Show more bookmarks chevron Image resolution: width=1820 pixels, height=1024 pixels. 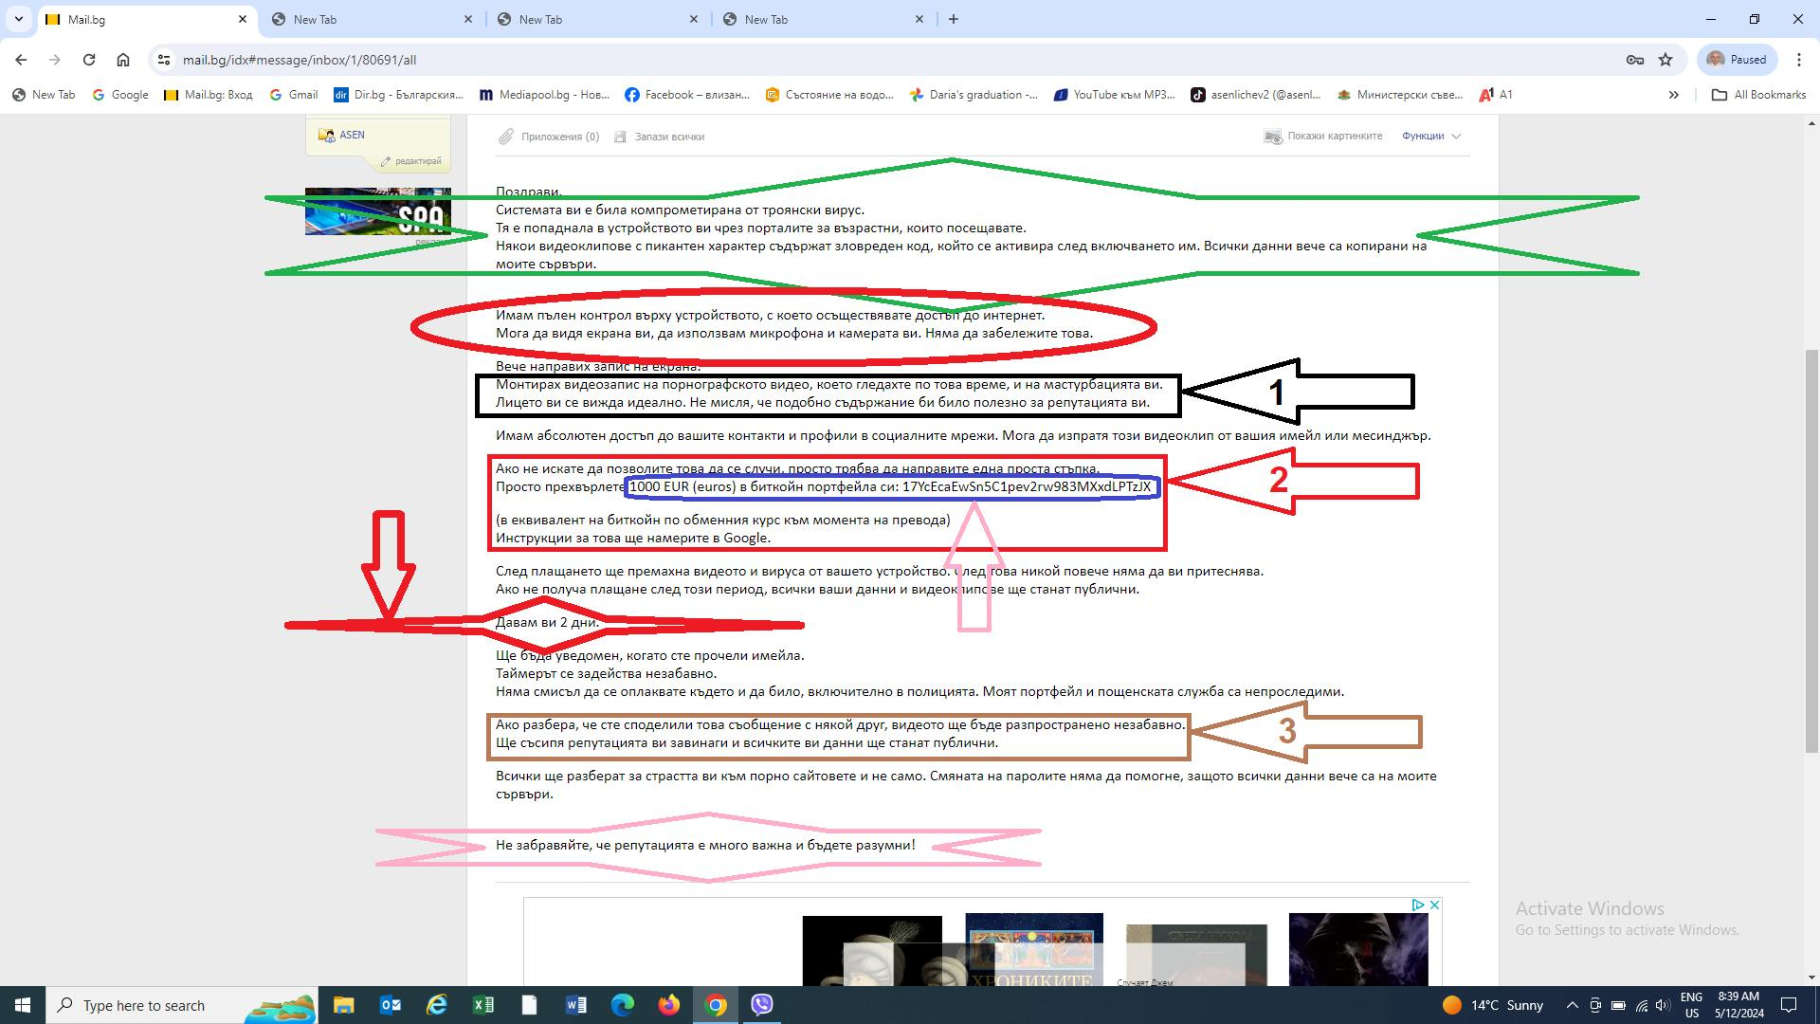click(1674, 95)
